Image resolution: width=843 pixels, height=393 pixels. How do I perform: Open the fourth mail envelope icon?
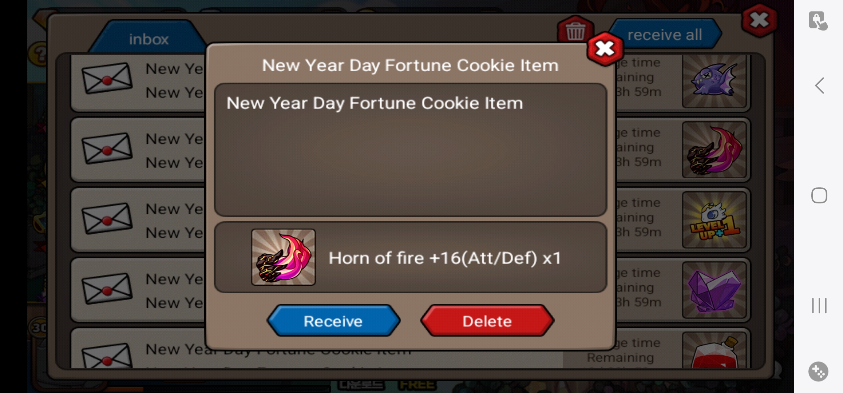[107, 288]
